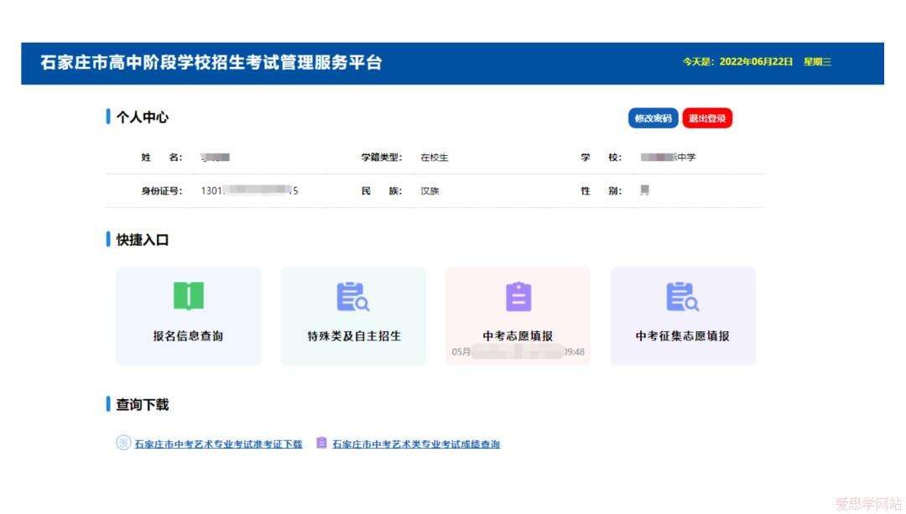Open 石家庄市中考艺术类专业考试成绩查询 link

pos(415,444)
